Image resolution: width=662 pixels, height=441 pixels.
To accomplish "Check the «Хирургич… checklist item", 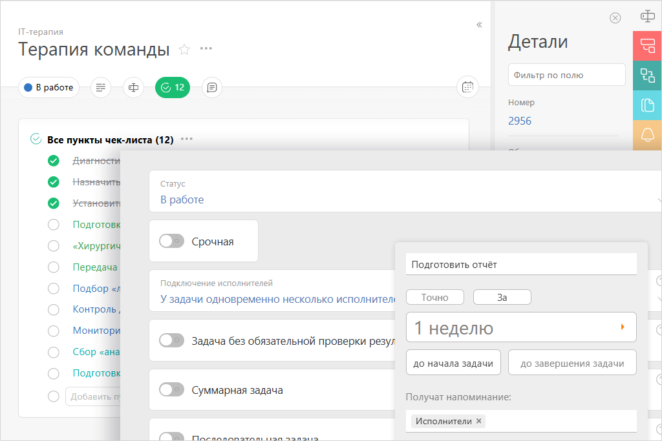I will 54,246.
